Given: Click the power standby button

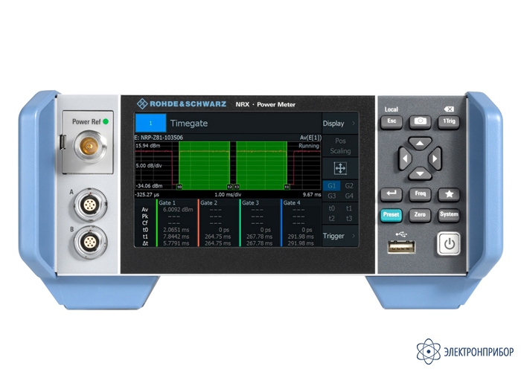Looking at the screenshot, I should click(x=449, y=244).
